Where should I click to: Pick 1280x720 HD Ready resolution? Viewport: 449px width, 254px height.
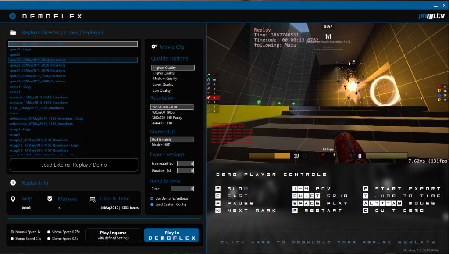tap(167, 118)
